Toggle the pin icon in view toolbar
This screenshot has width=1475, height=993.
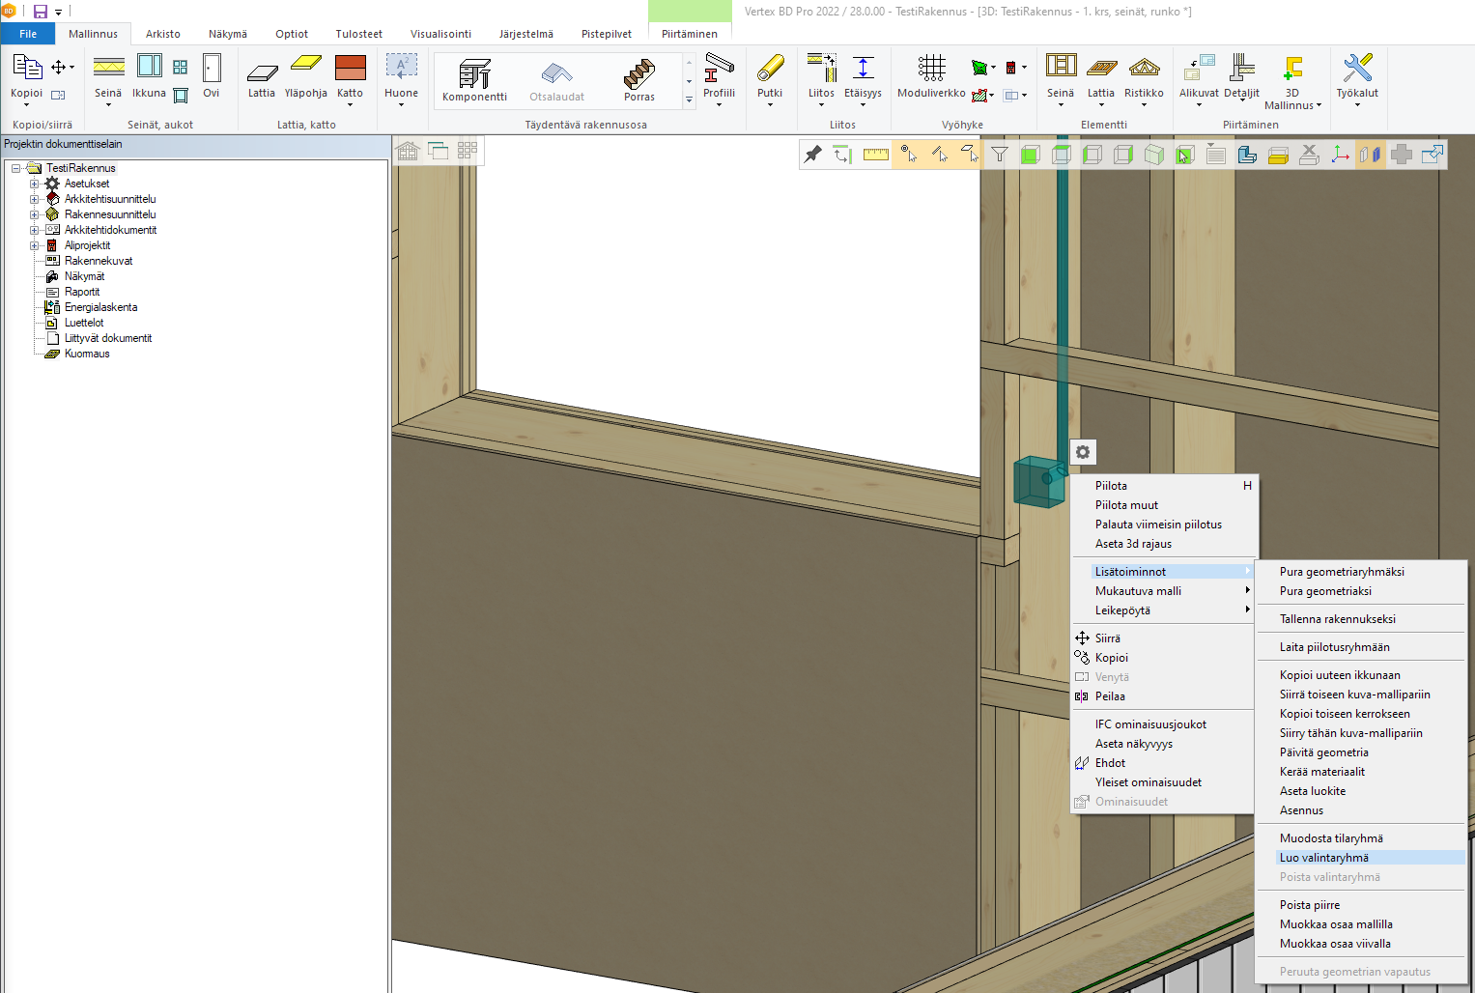coord(813,155)
